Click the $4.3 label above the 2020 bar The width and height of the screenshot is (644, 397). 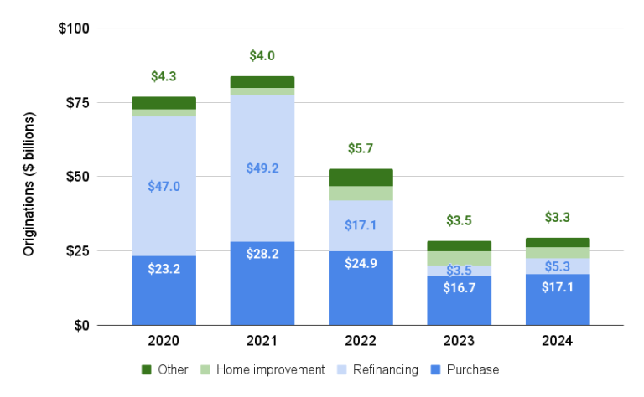164,76
